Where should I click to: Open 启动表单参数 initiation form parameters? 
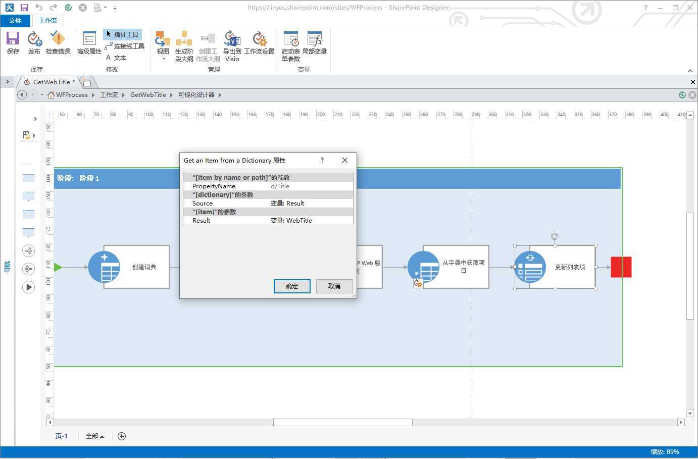point(291,46)
